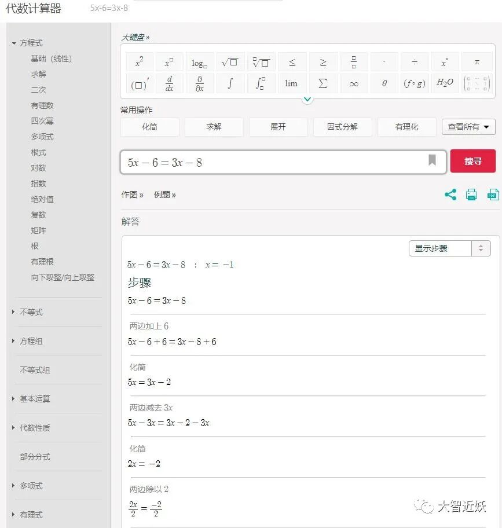
Task: Insert the greater-than-or-equal sign
Action: pyautogui.click(x=323, y=62)
